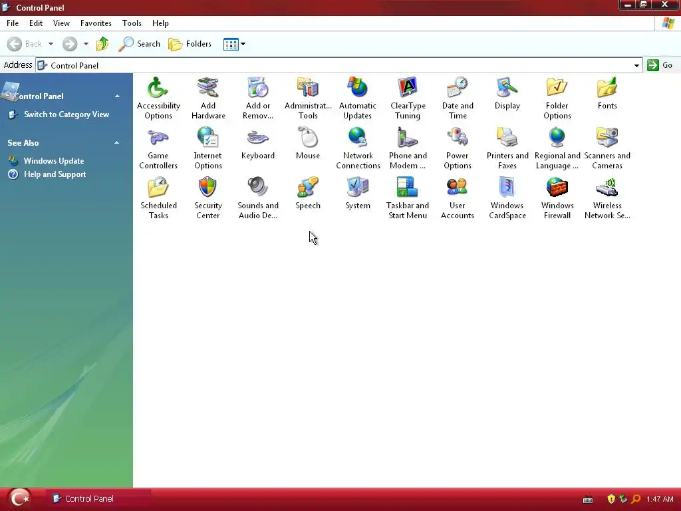Click the 1:47 AM clock

click(660, 499)
